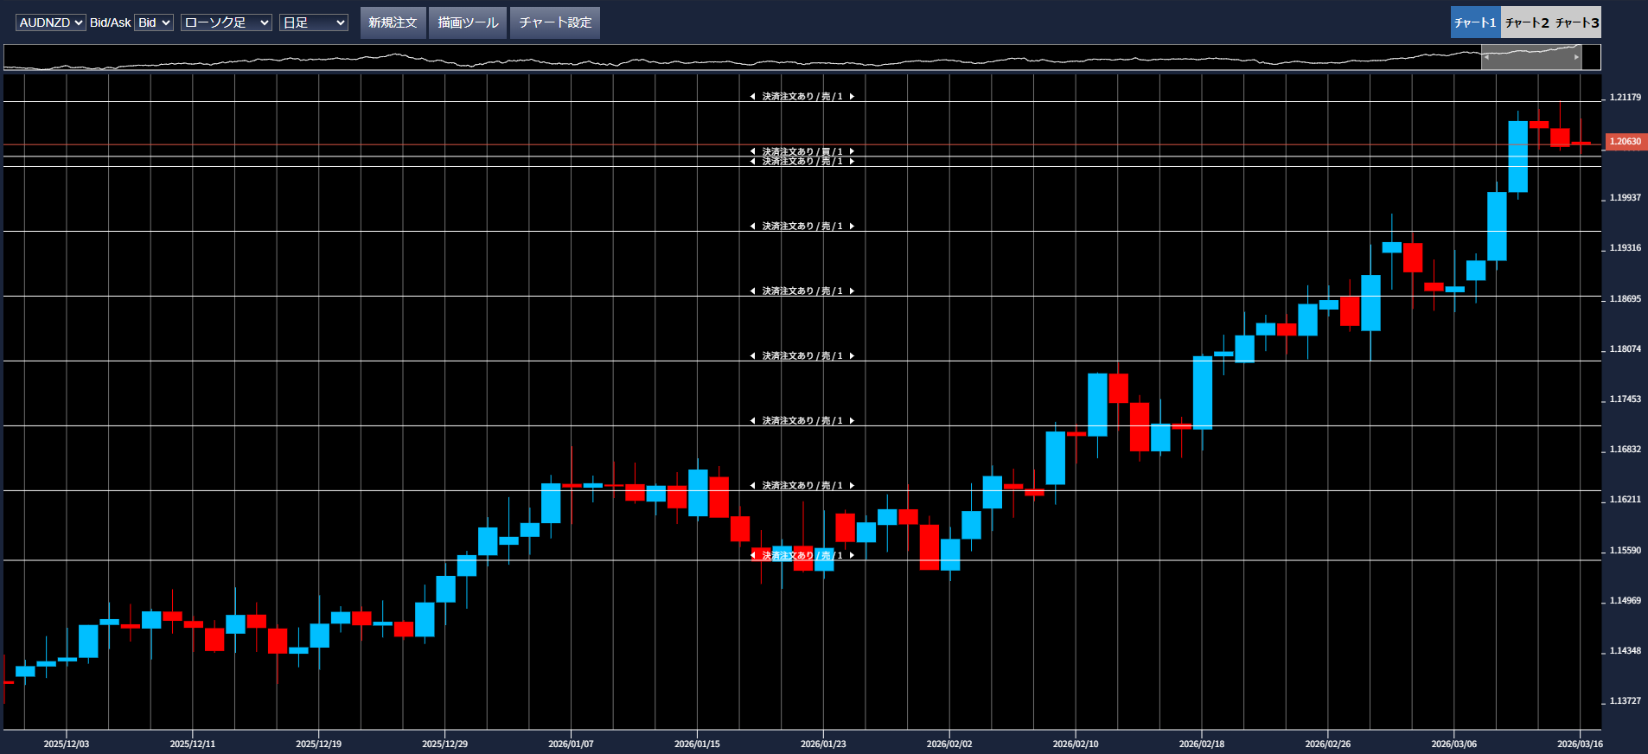
Task: Click the 新規注文 button
Action: pos(393,22)
